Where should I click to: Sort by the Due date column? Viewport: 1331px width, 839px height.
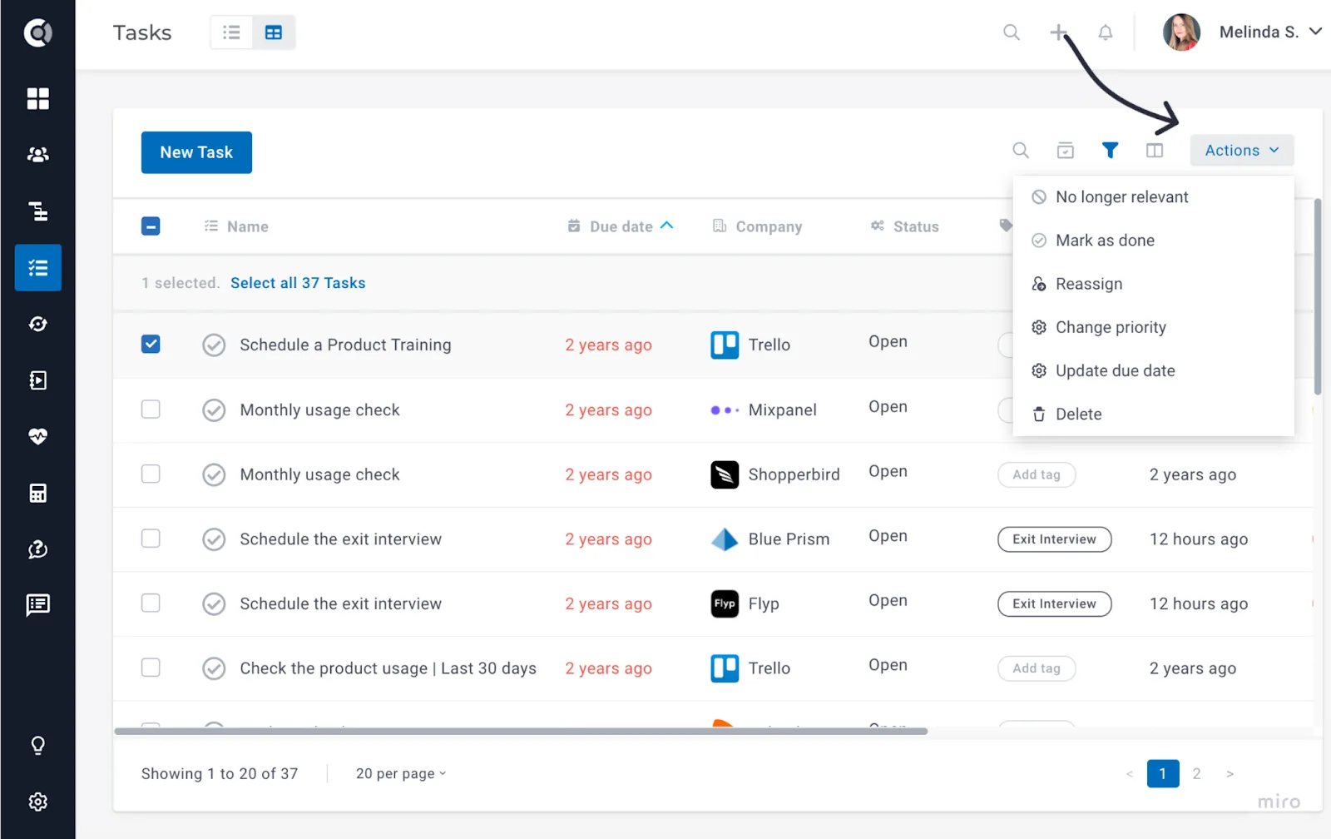point(621,226)
